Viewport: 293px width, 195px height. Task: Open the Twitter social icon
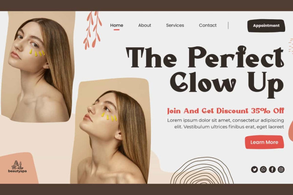pyautogui.click(x=254, y=169)
